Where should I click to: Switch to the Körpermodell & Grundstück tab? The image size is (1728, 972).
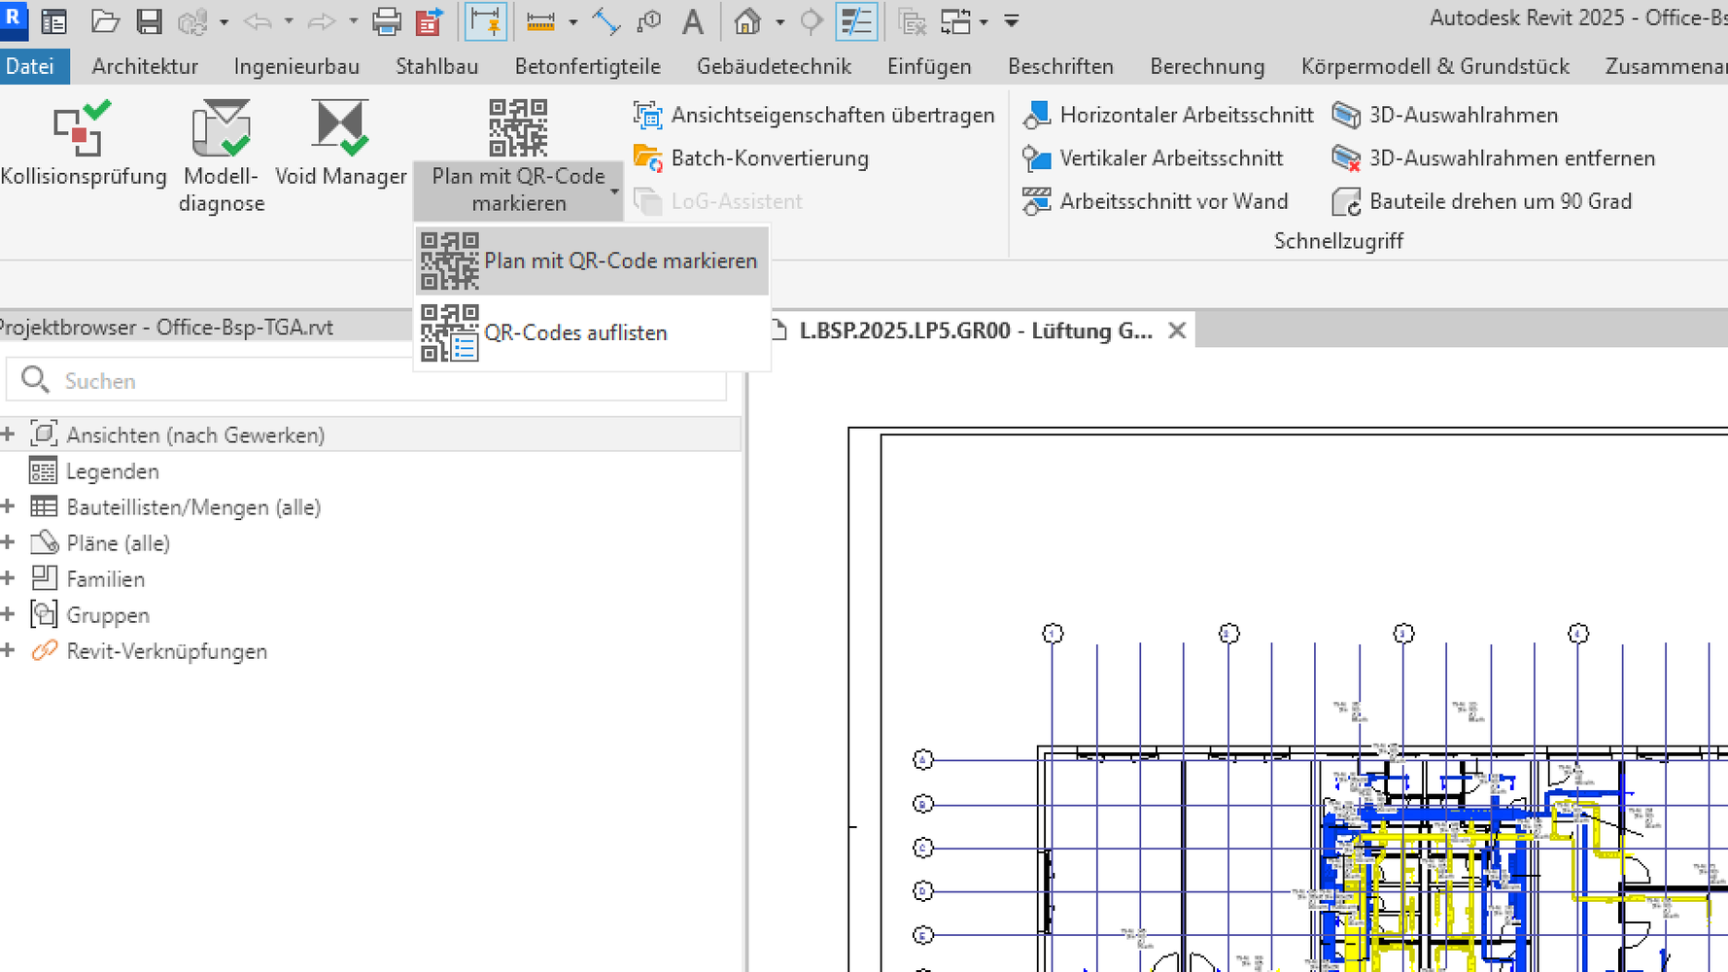coord(1434,66)
